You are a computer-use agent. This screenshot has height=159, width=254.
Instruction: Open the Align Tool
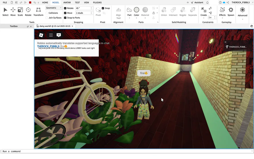point(119,13)
